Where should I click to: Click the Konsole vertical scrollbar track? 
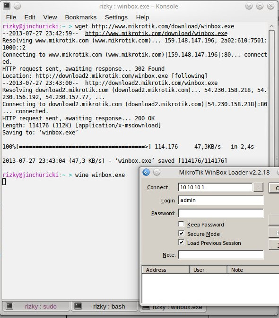point(272,97)
